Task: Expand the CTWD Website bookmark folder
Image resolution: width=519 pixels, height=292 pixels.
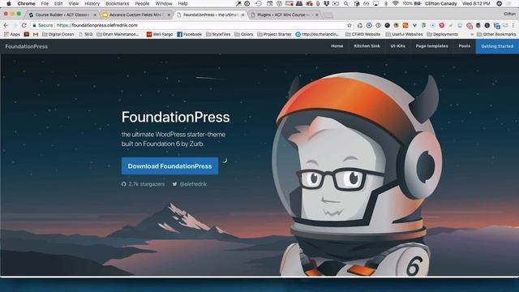Action: pyautogui.click(x=362, y=34)
